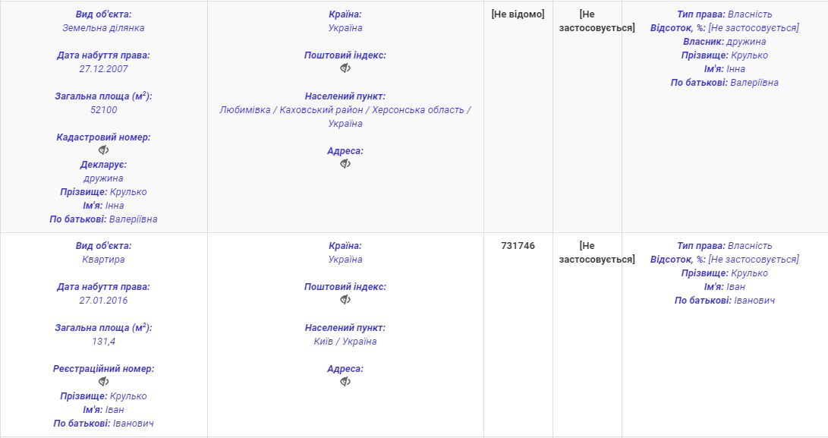
Task: Click total area value 131,4
Action: tap(103, 342)
